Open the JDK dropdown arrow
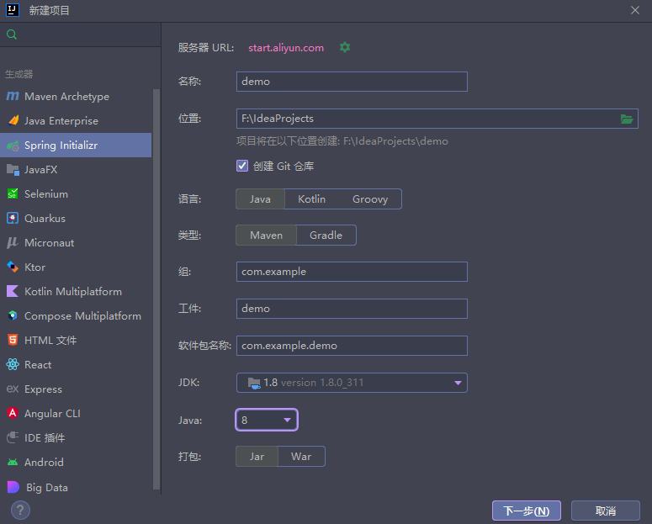 coord(458,383)
